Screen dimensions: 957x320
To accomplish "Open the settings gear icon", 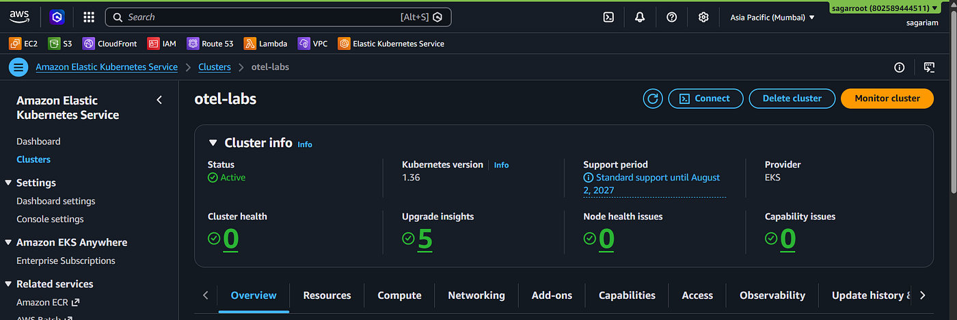I will pos(703,17).
